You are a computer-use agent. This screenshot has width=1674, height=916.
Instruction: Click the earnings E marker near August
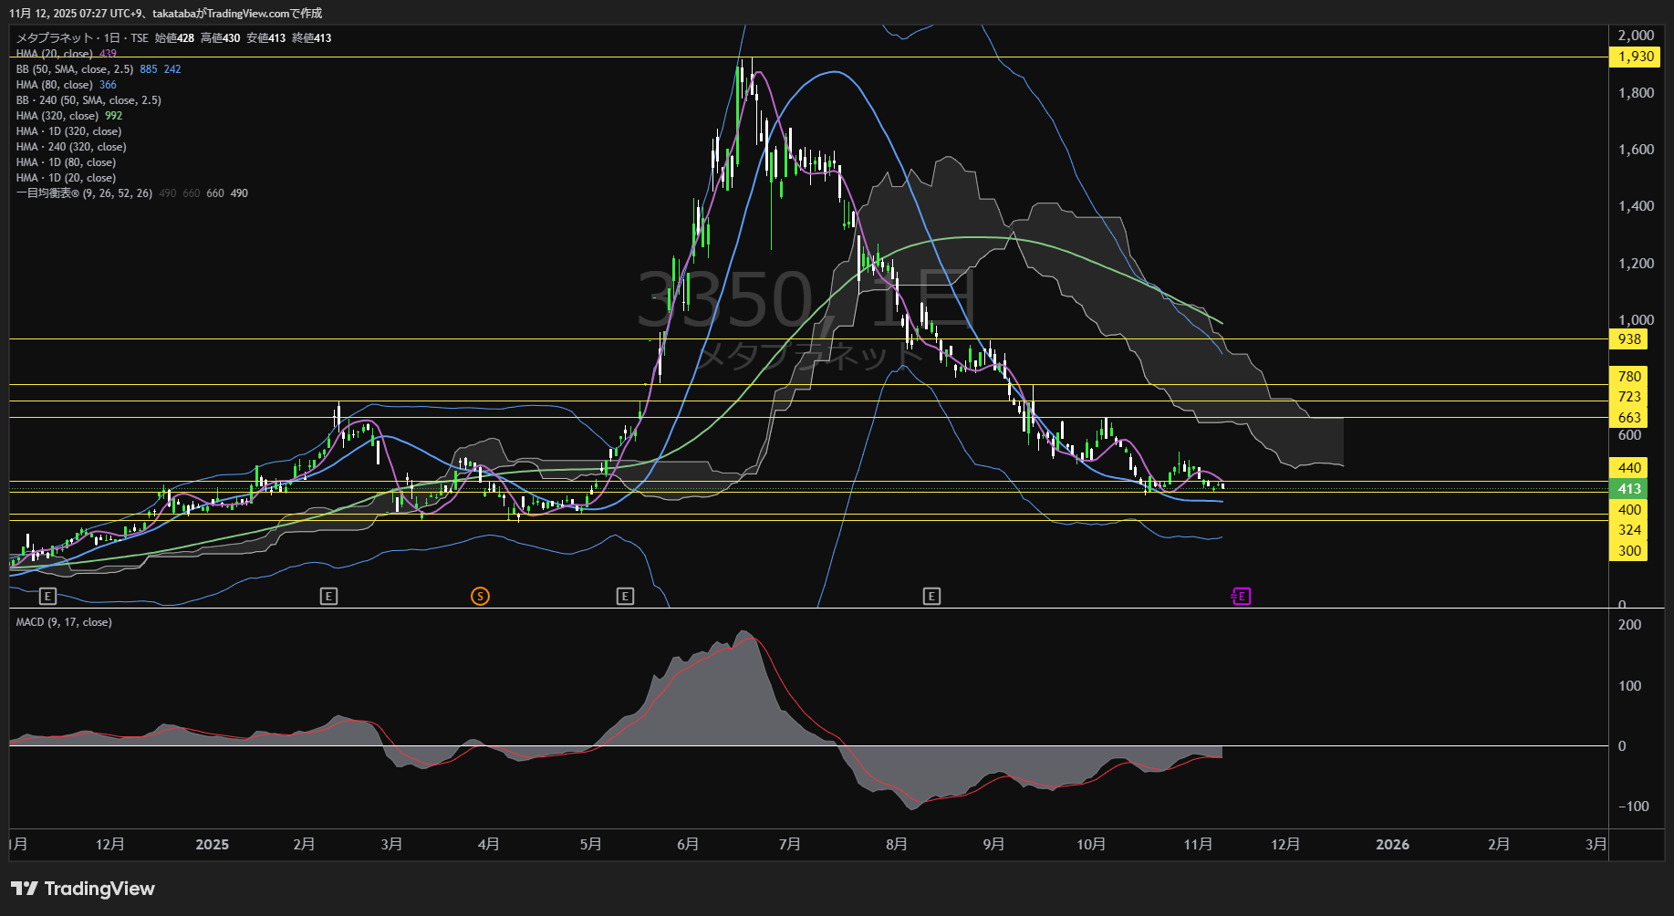click(x=931, y=596)
